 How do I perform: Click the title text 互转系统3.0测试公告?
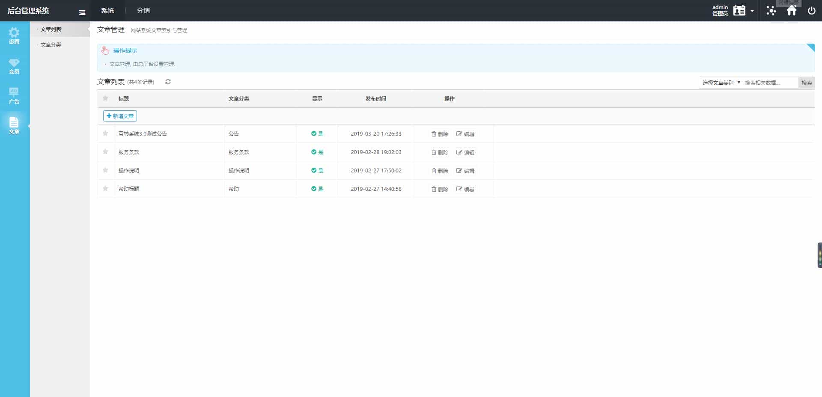(143, 134)
